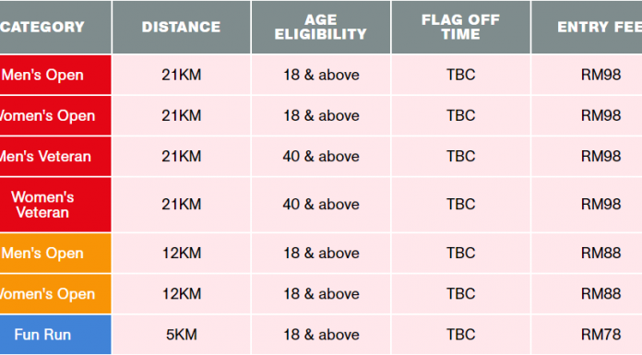Click 12KM distance in orange Men's Open row
This screenshot has width=642, height=355.
coord(182,253)
